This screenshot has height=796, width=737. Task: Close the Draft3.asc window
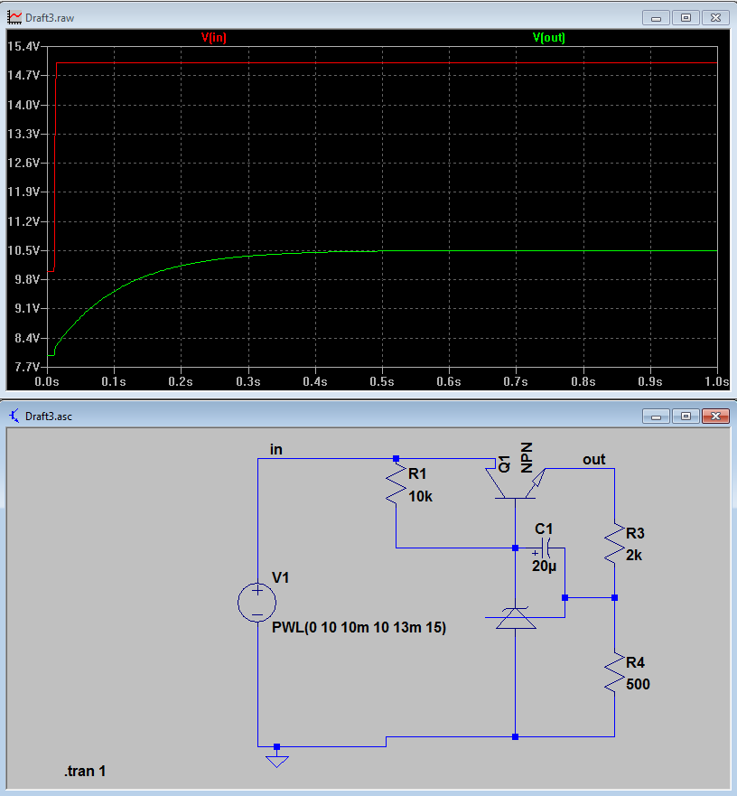(x=715, y=417)
